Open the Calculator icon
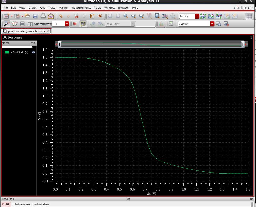Screen dimensions: 256x207 pyautogui.click(x=171, y=24)
